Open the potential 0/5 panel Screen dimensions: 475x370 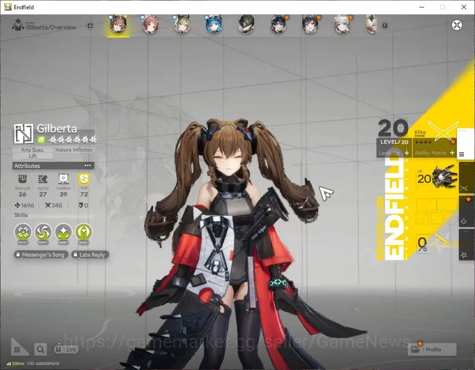pyautogui.click(x=431, y=244)
